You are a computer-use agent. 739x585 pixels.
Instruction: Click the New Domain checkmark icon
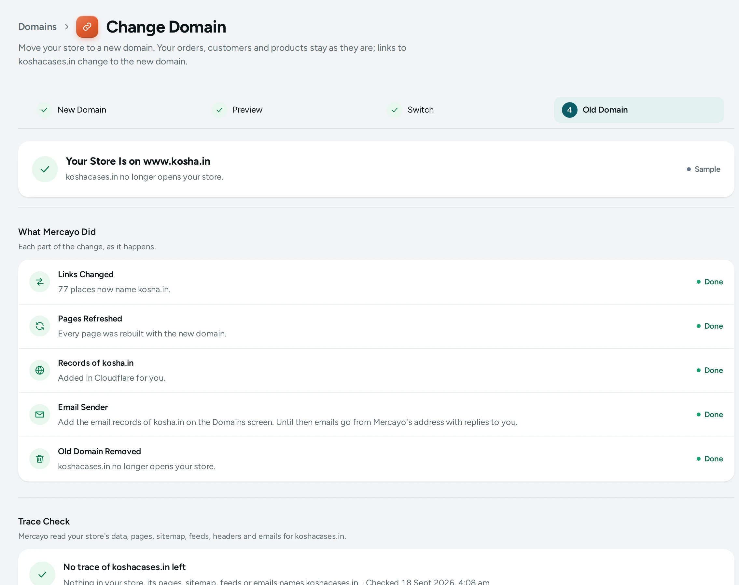point(44,110)
